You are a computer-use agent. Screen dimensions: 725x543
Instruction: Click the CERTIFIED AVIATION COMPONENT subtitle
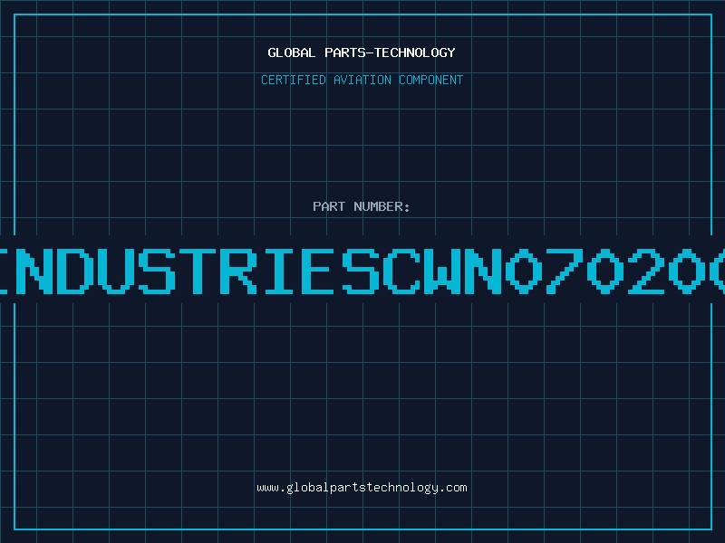tap(362, 80)
